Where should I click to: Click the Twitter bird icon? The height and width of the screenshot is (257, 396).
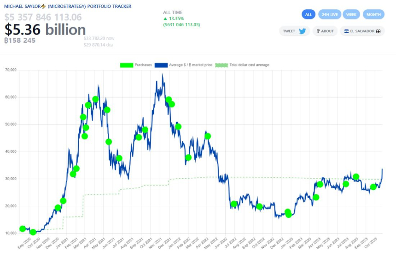[x=302, y=31]
